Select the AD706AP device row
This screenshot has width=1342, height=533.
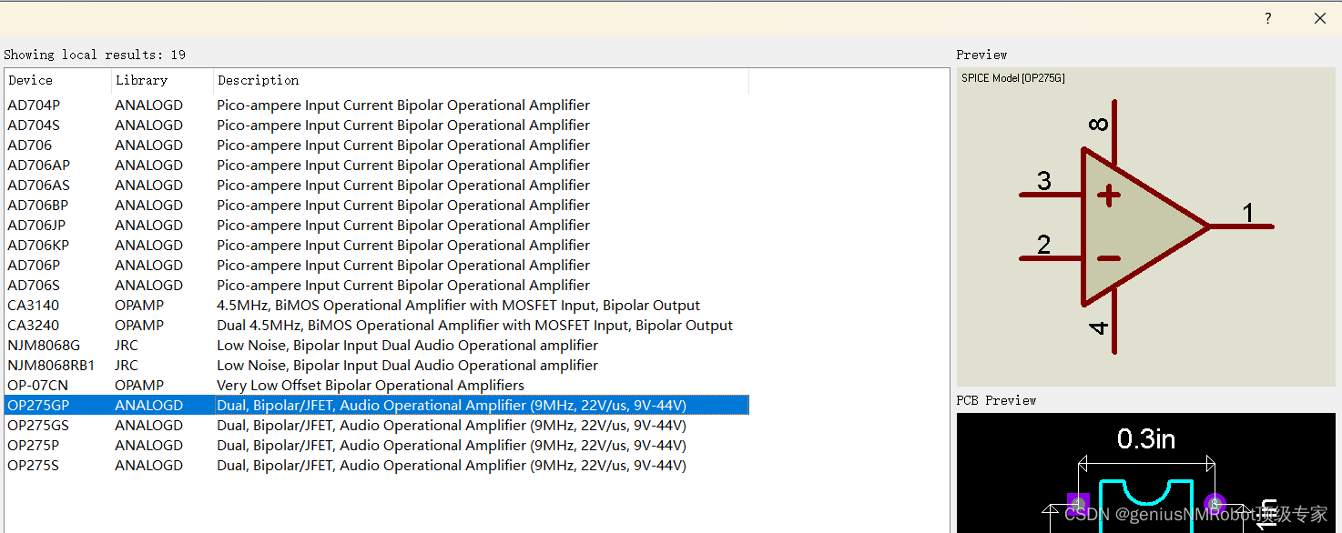point(377,166)
